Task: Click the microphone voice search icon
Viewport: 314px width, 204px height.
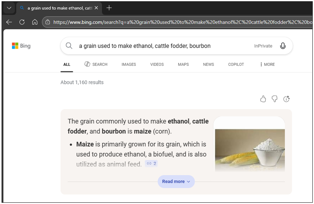Action: [x=283, y=46]
